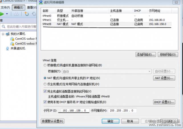
Task: Click the snapshot clock toolbar icon
Action: point(27,14)
